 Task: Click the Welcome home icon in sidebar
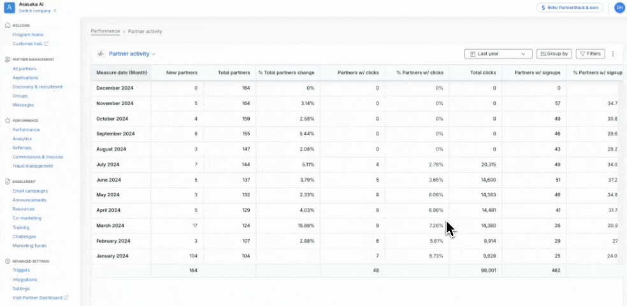pos(8,25)
